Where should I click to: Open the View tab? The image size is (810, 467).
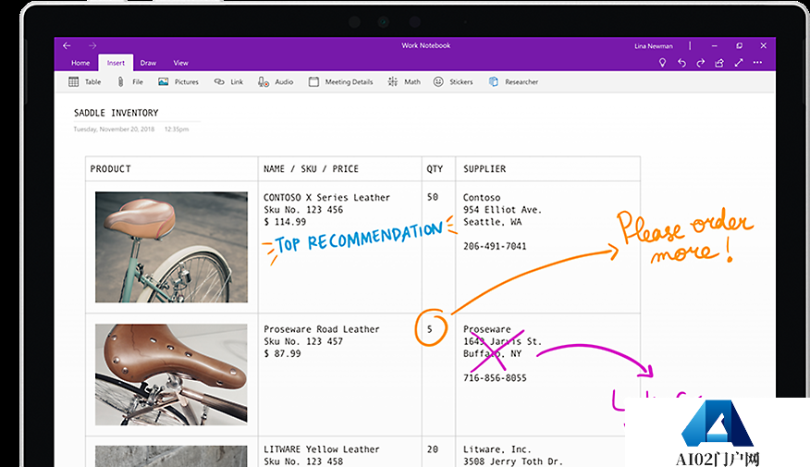click(x=181, y=63)
